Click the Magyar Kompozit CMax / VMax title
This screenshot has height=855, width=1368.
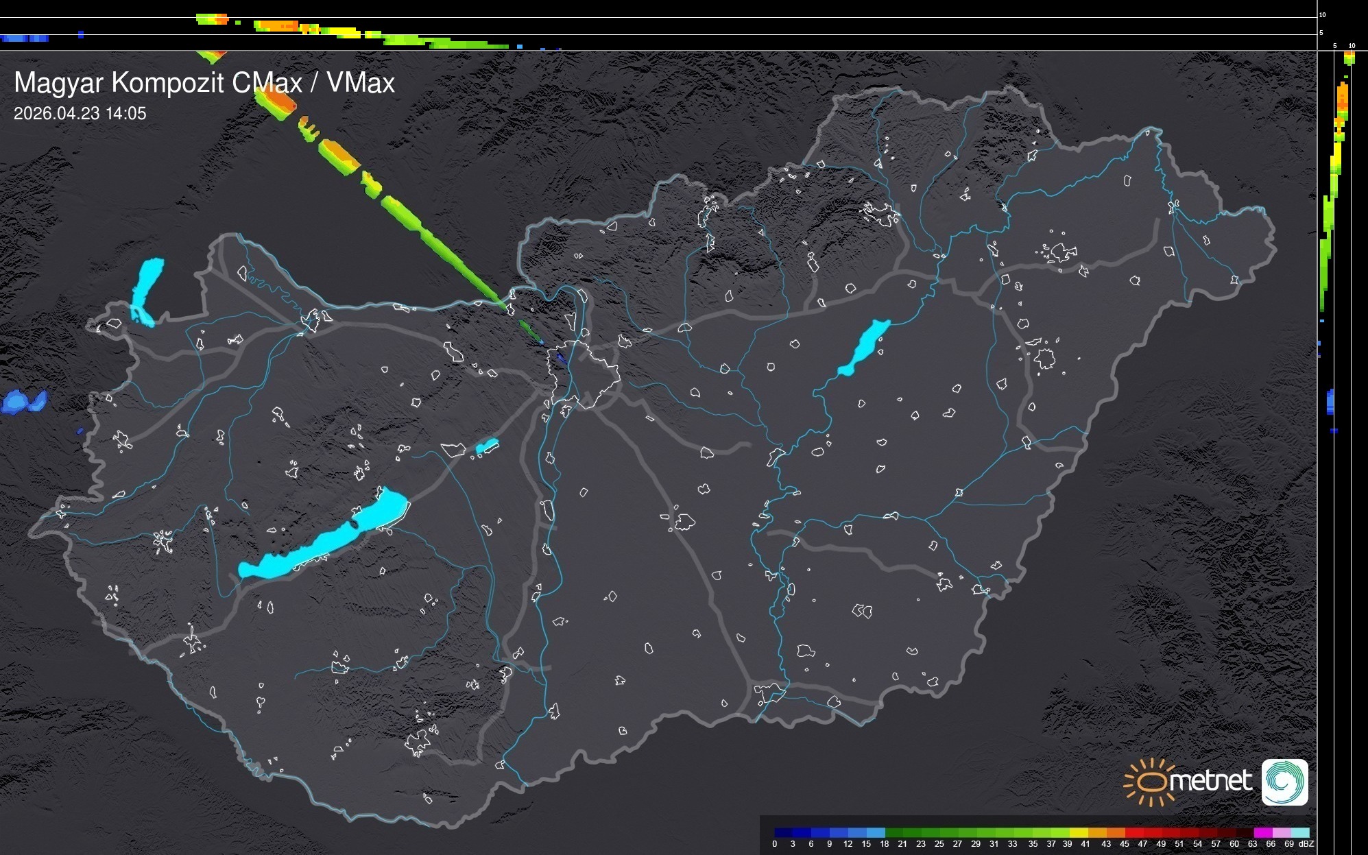[204, 83]
